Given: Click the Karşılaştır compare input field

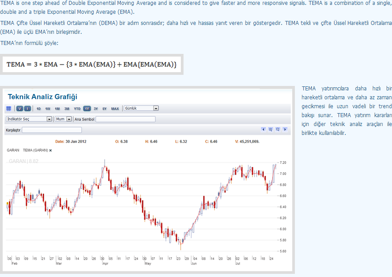Looking at the screenshot, I should (52, 130).
